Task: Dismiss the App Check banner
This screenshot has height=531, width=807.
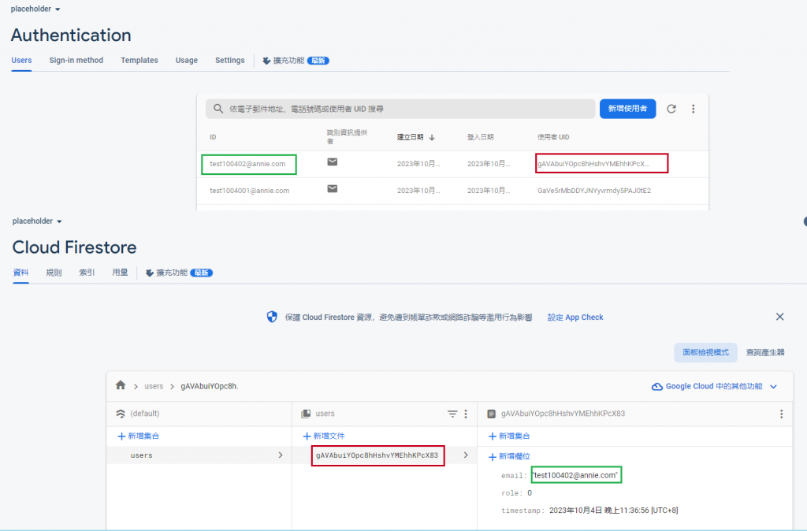Action: tap(779, 317)
